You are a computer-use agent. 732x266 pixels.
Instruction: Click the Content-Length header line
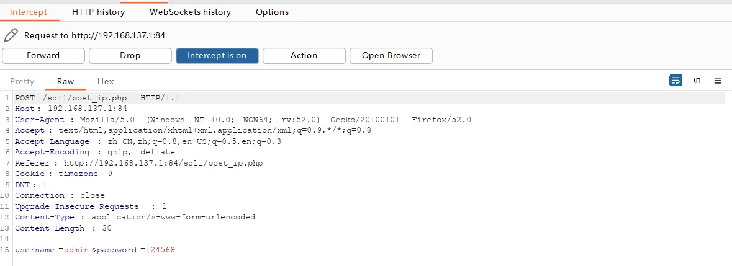(63, 228)
